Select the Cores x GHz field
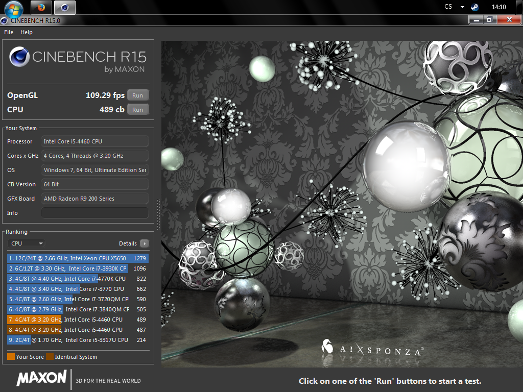Screen dimensions: 523x392 click(x=95, y=156)
